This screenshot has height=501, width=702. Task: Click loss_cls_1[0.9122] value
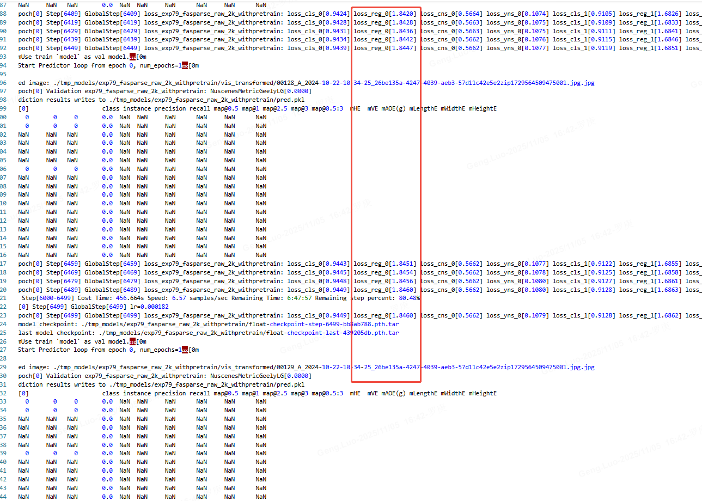tap(584, 264)
